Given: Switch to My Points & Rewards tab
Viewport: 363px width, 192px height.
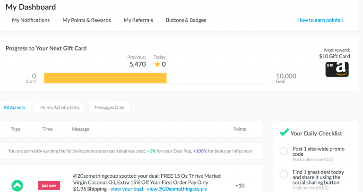Looking at the screenshot, I should [x=86, y=20].
